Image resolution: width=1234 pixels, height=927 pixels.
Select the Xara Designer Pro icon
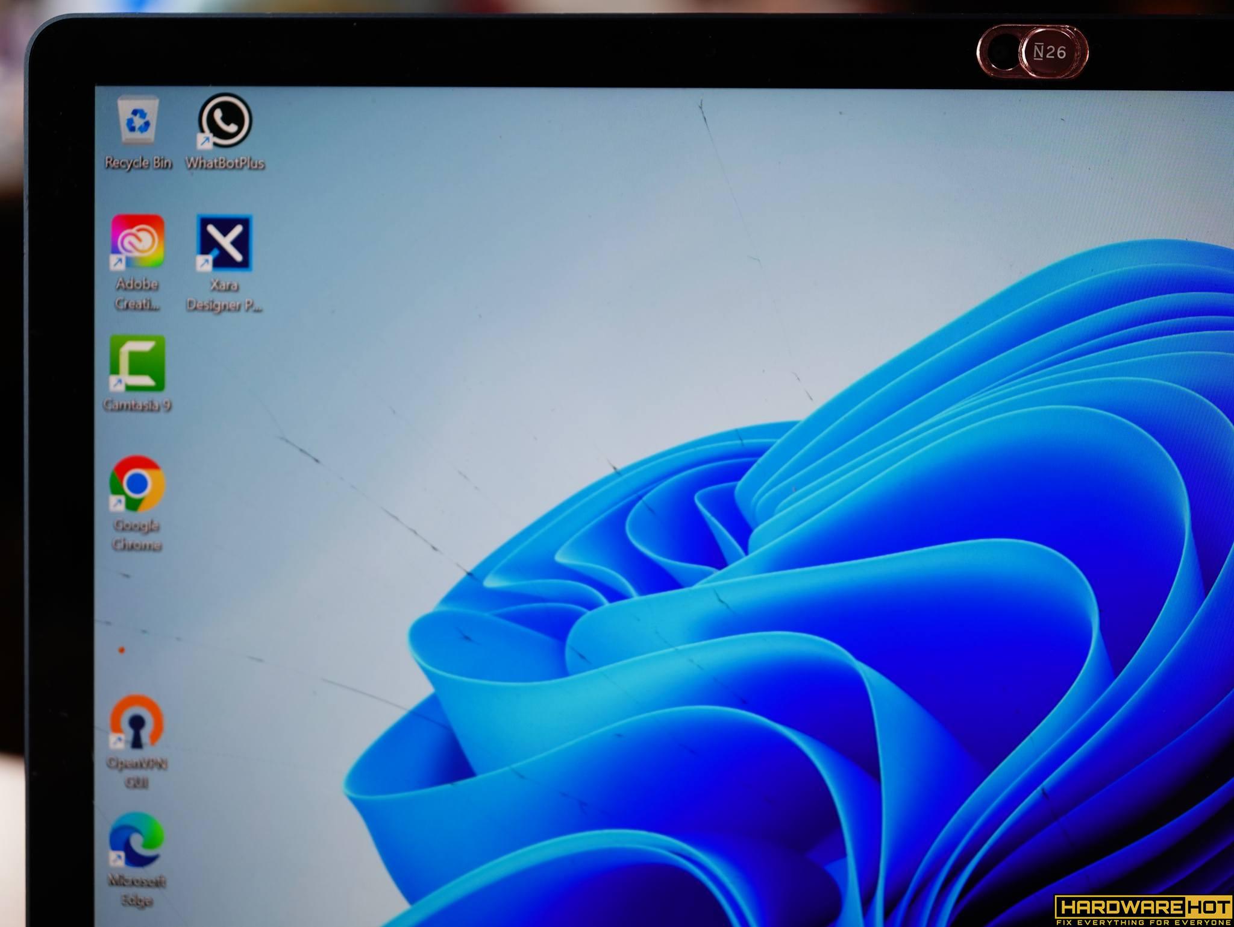point(225,242)
